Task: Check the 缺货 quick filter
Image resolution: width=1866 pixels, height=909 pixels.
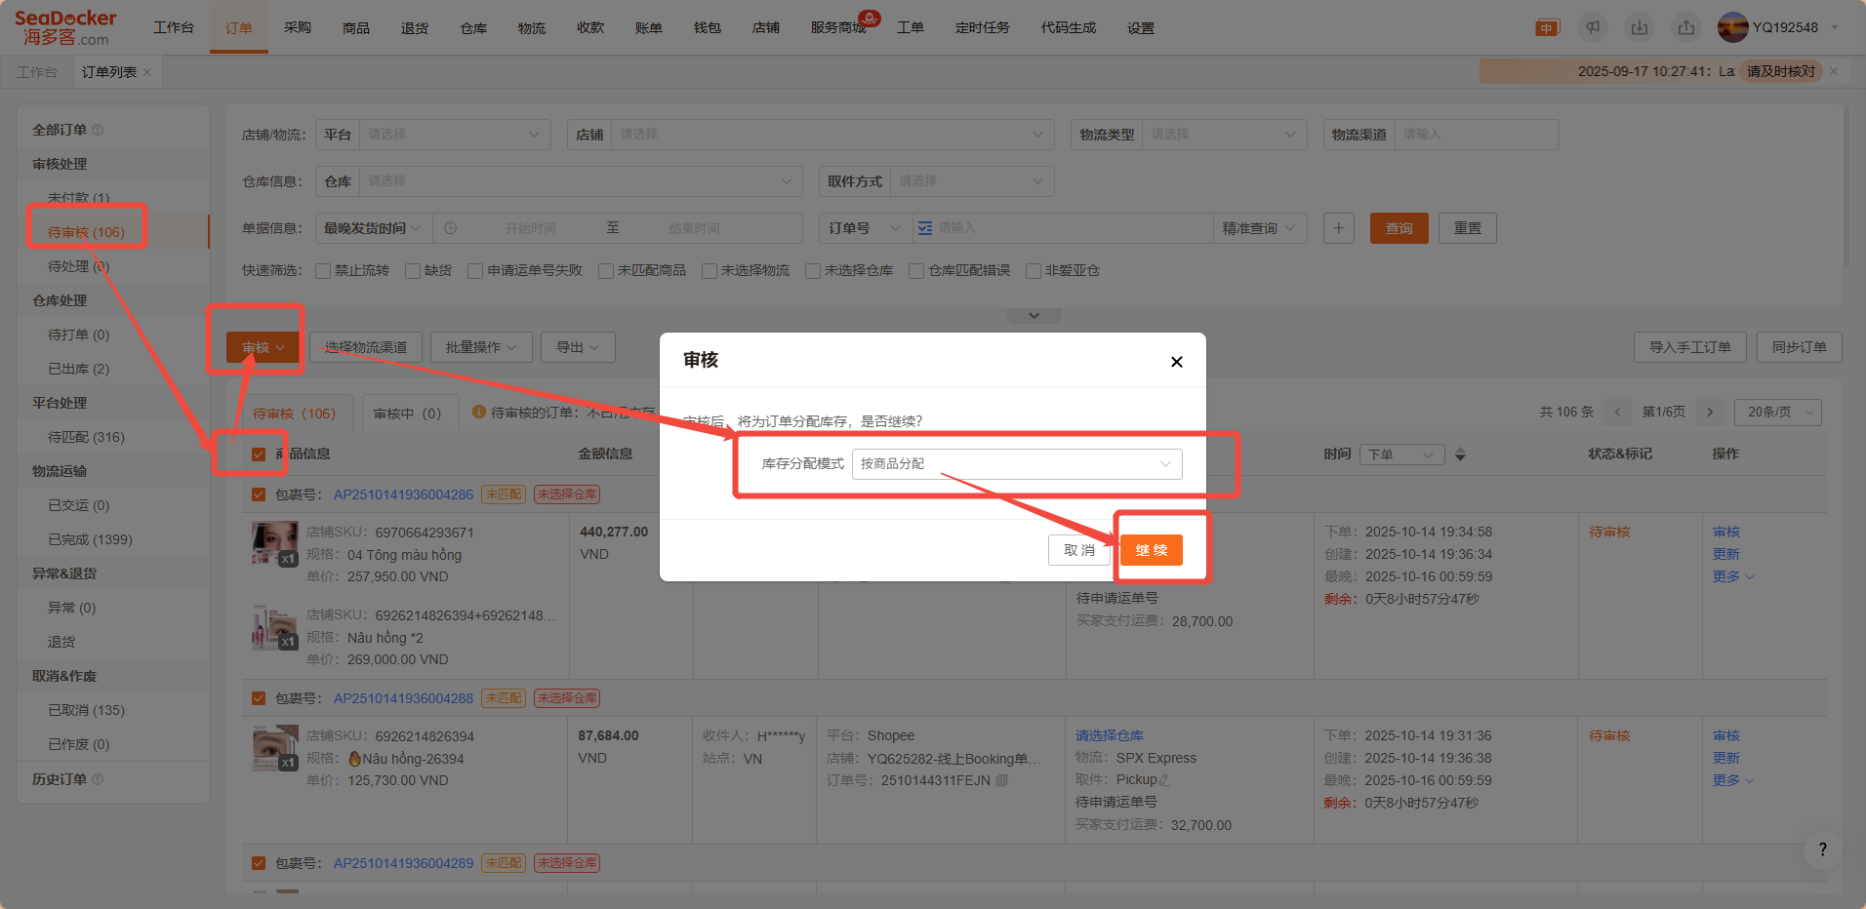Action: (x=412, y=271)
